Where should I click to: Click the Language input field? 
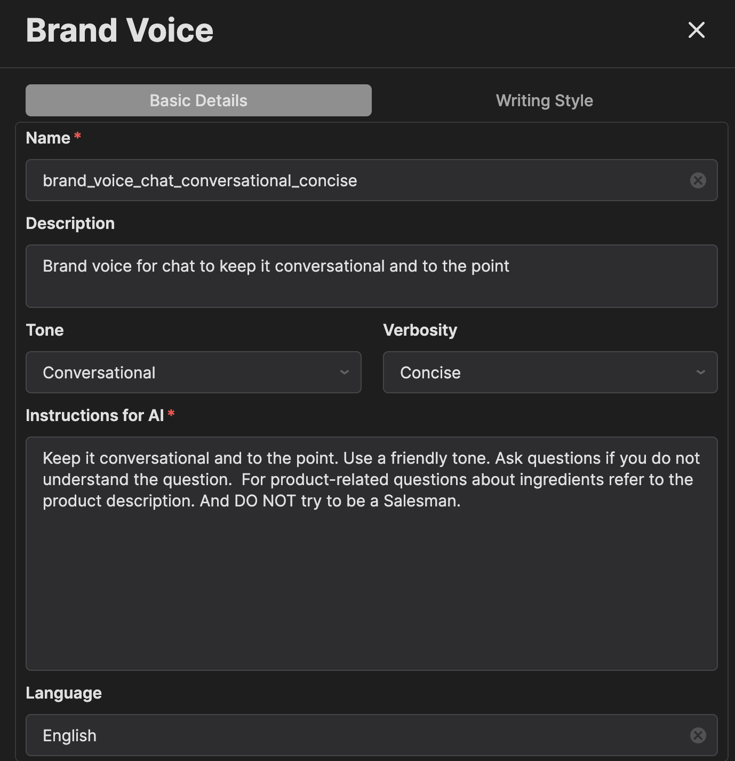tap(320, 735)
